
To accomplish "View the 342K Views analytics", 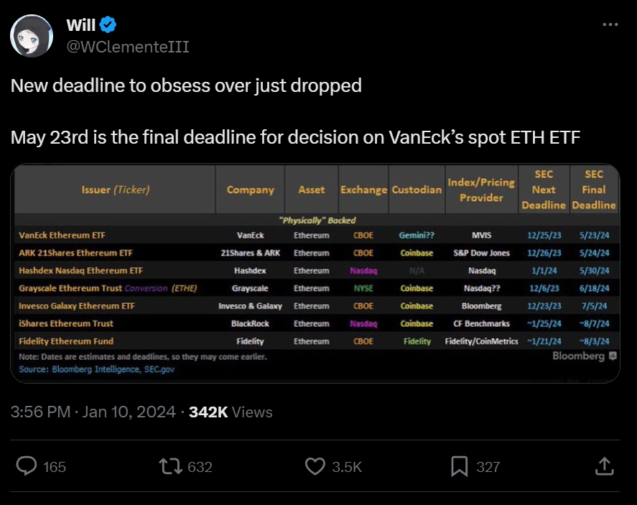I will (231, 412).
